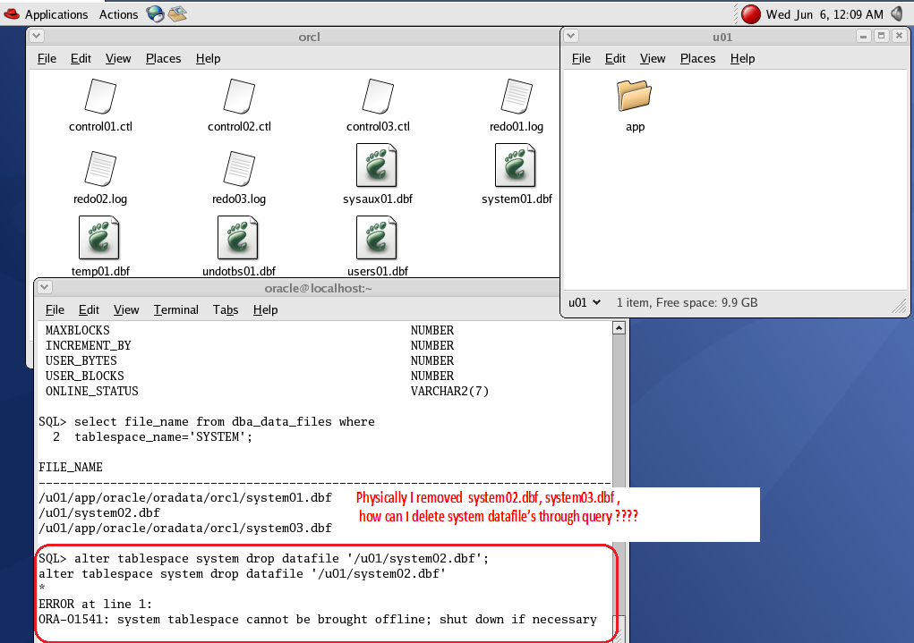Expand the u01 location dropdown
914x643 pixels.
pos(585,303)
